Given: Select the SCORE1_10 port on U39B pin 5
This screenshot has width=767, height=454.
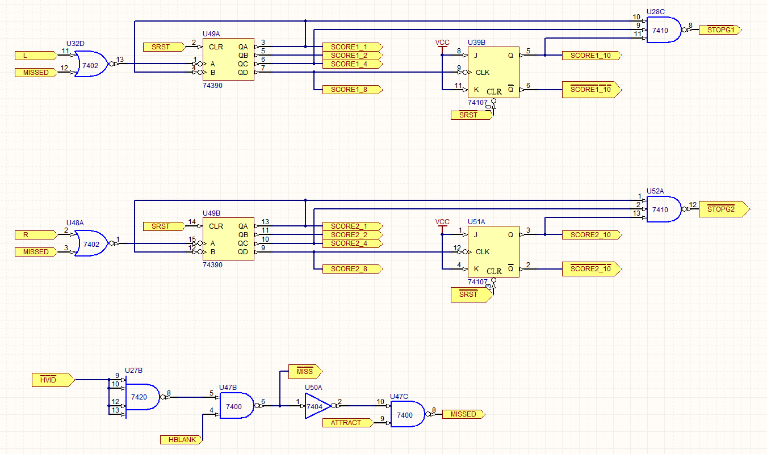Looking at the screenshot, I should click(x=592, y=56).
